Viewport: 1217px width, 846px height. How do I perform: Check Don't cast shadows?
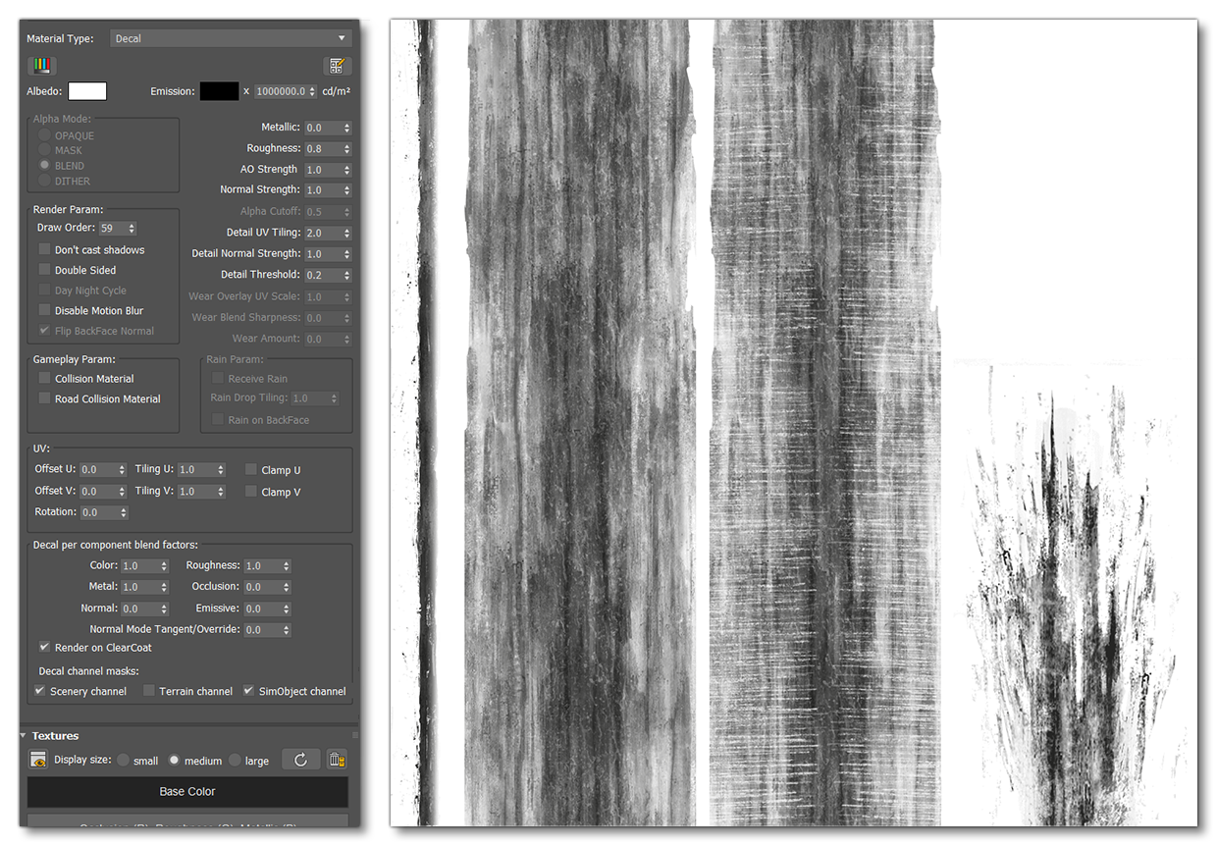[44, 249]
